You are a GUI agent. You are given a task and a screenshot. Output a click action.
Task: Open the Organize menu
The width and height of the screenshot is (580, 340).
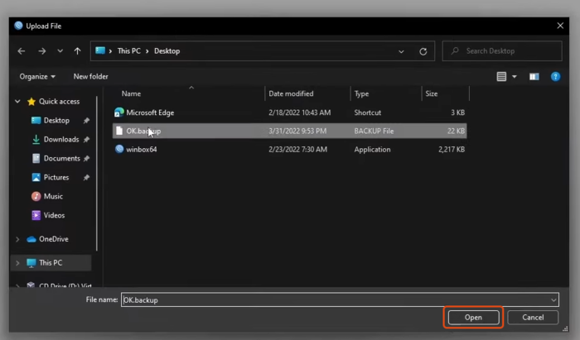tap(38, 77)
